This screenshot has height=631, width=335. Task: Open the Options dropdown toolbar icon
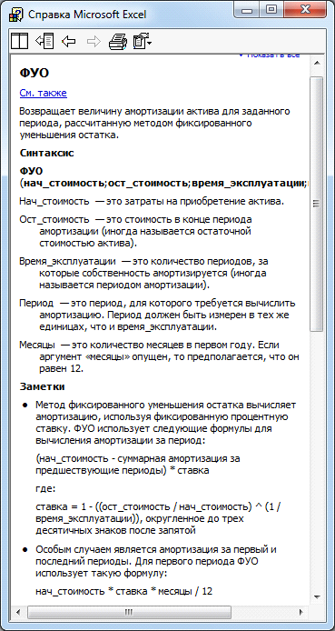pos(143,42)
